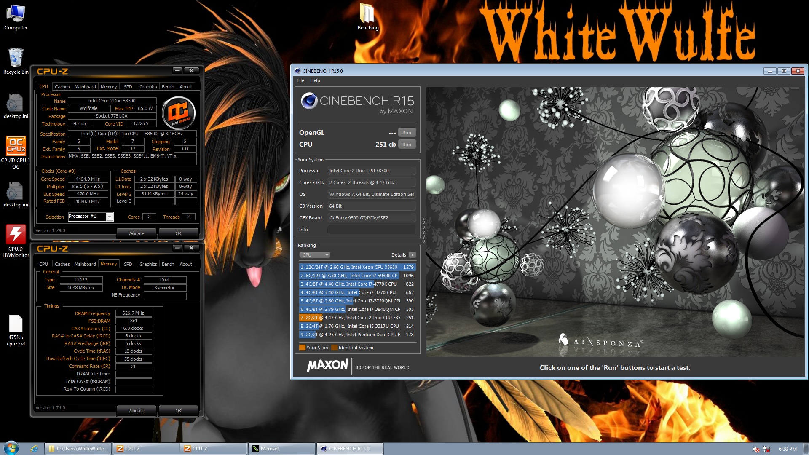The height and width of the screenshot is (455, 809).
Task: Switch to Memory tab in upper CPU-Z
Action: [109, 87]
